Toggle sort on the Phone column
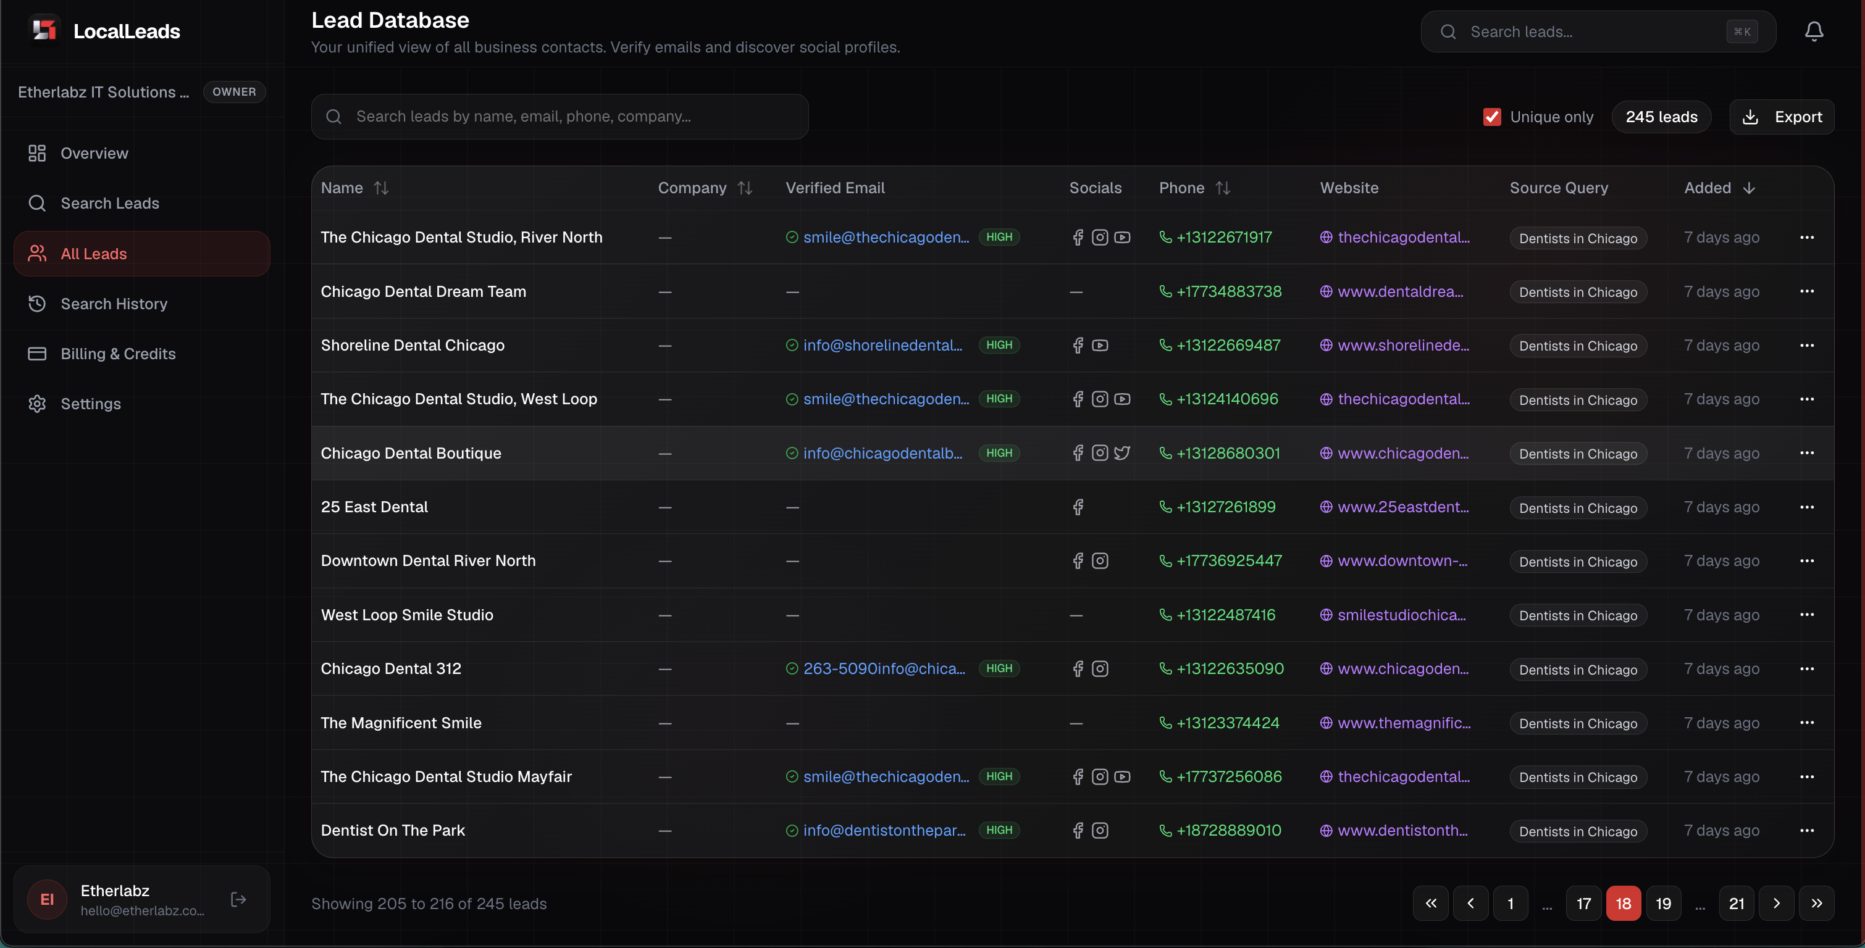1865x948 pixels. (1223, 188)
